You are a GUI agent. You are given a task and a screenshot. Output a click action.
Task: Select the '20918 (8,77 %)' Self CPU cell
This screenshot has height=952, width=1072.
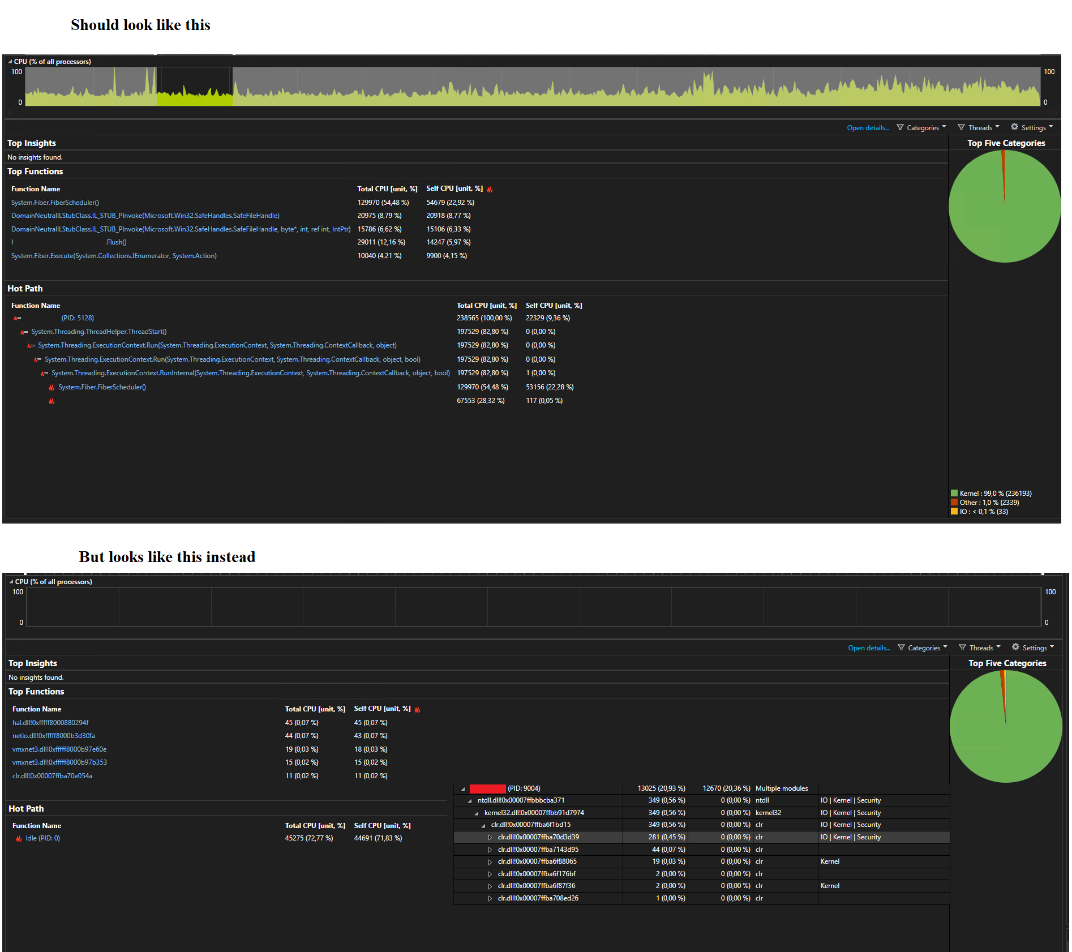448,216
